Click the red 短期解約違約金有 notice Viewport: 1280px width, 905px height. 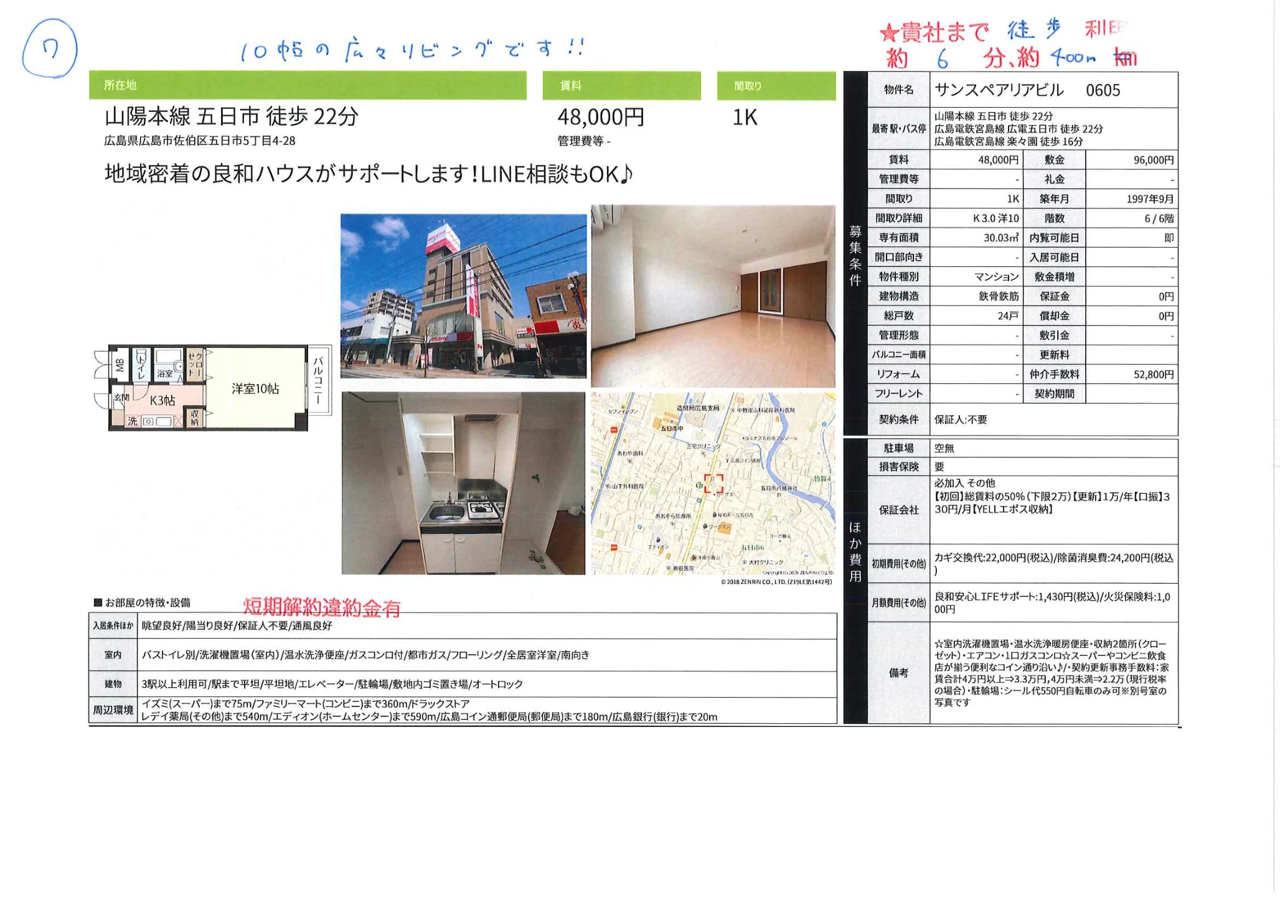click(321, 607)
